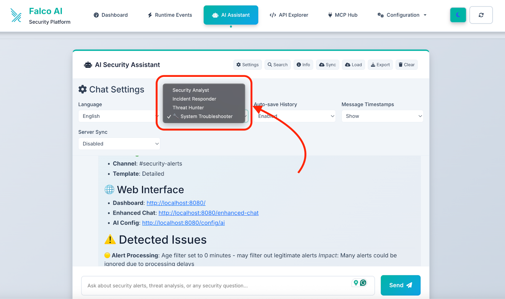Click the Chat Settings gear icon
This screenshot has height=299, width=505.
tap(83, 89)
